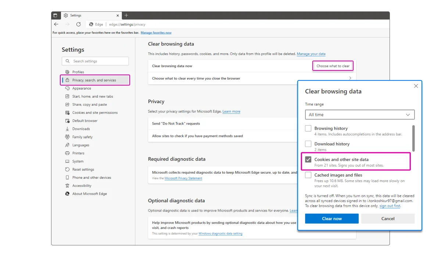Check the Cached images and files checkbox

pos(308,175)
